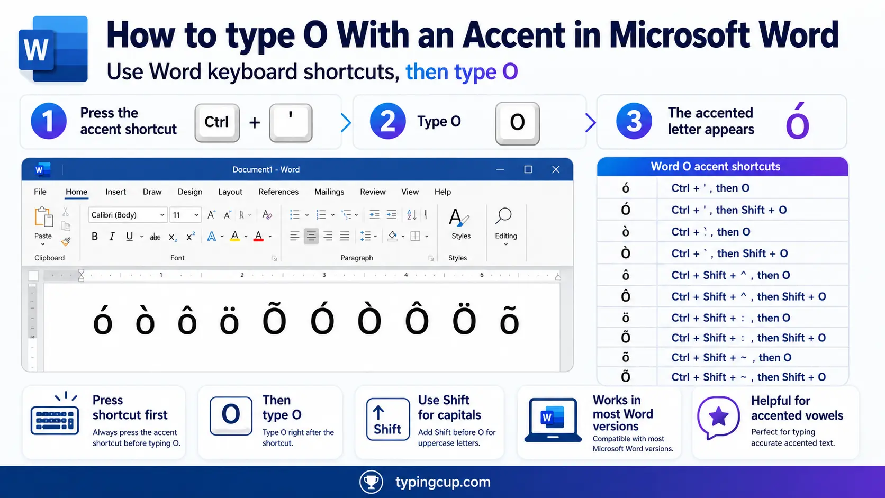Click the Word logo in the title bar
The image size is (885, 498).
coord(42,170)
